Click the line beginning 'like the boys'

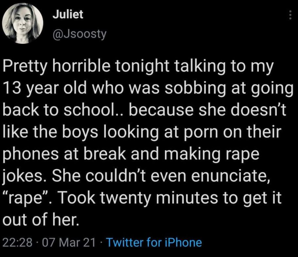click(142, 132)
